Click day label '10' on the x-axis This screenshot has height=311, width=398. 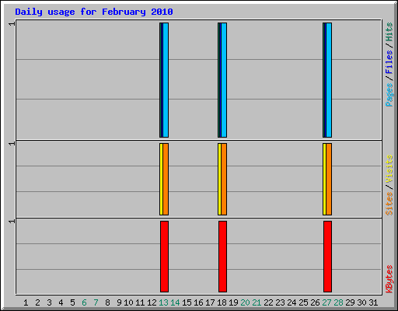[x=128, y=302]
